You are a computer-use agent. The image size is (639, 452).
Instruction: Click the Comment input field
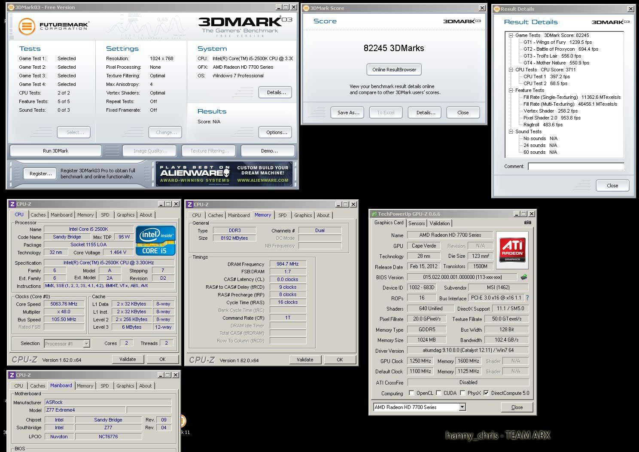(x=576, y=166)
